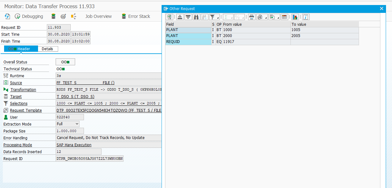This screenshot has height=188, width=392.
Task: Select the Header tab
Action: pos(21,49)
